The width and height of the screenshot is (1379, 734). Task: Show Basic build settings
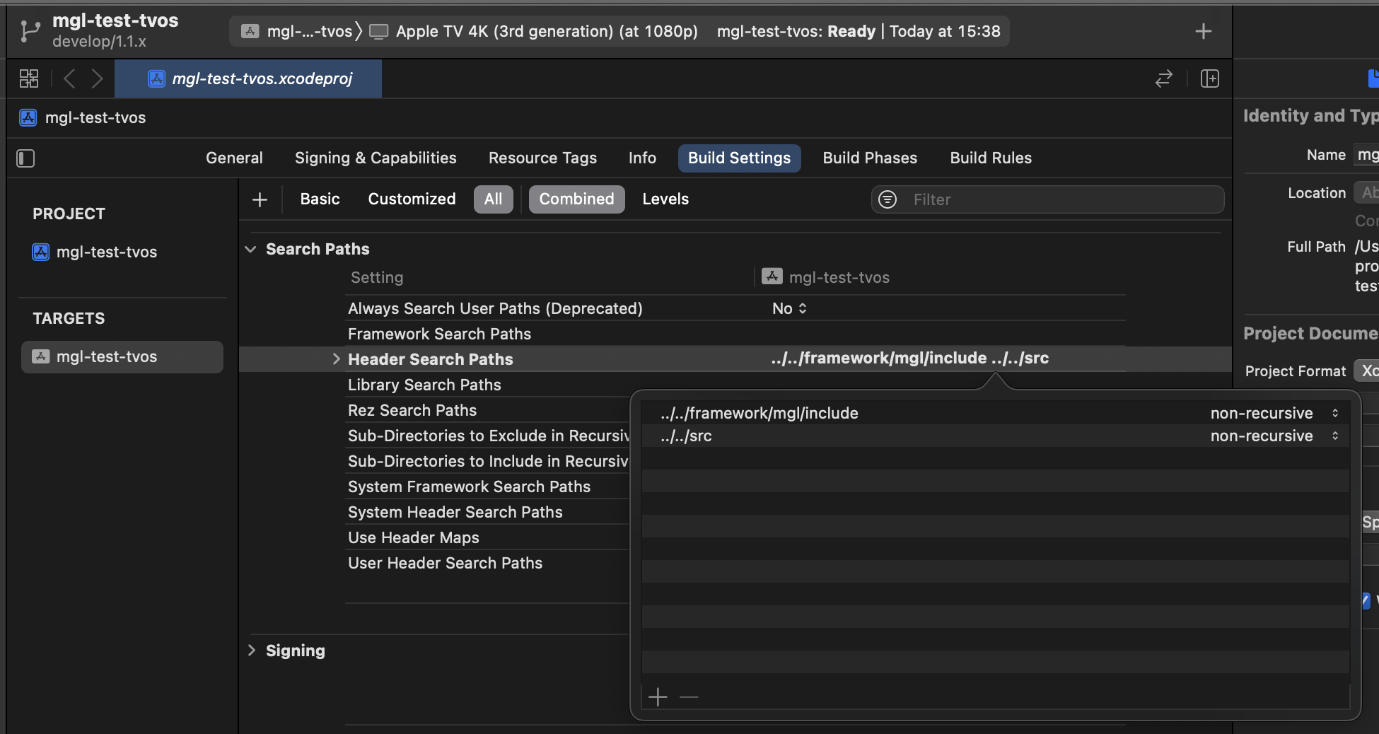coord(320,199)
